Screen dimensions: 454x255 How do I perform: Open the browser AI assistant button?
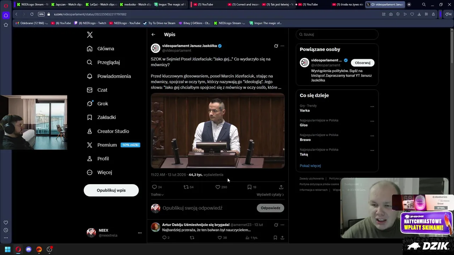[448, 14]
